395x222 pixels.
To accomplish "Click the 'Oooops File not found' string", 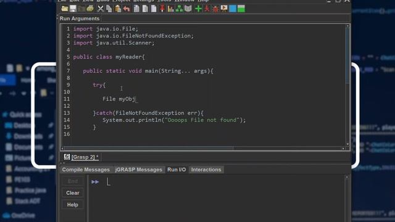I will [x=202, y=120].
